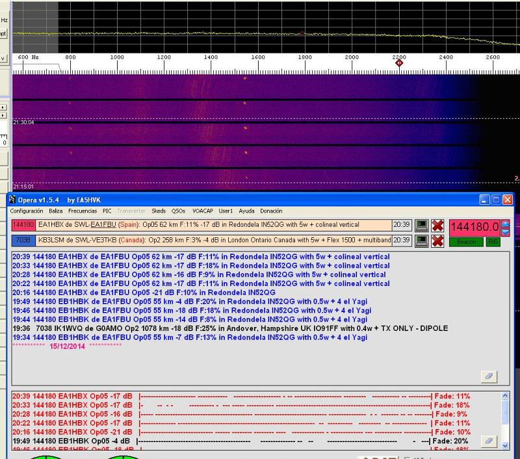Screen dimensions: 520x459
Task: Open the Configuración menu
Action: (27, 211)
